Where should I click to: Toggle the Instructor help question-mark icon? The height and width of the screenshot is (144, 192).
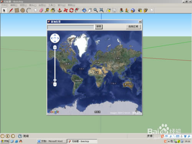(20, 136)
